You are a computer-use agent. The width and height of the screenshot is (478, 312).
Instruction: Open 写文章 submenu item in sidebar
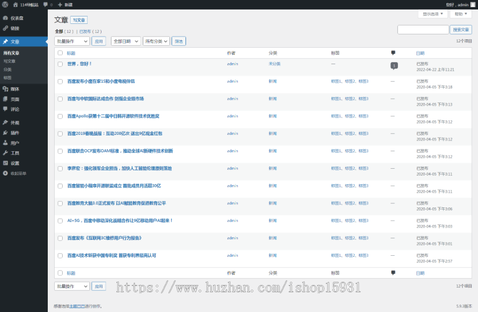click(10, 61)
